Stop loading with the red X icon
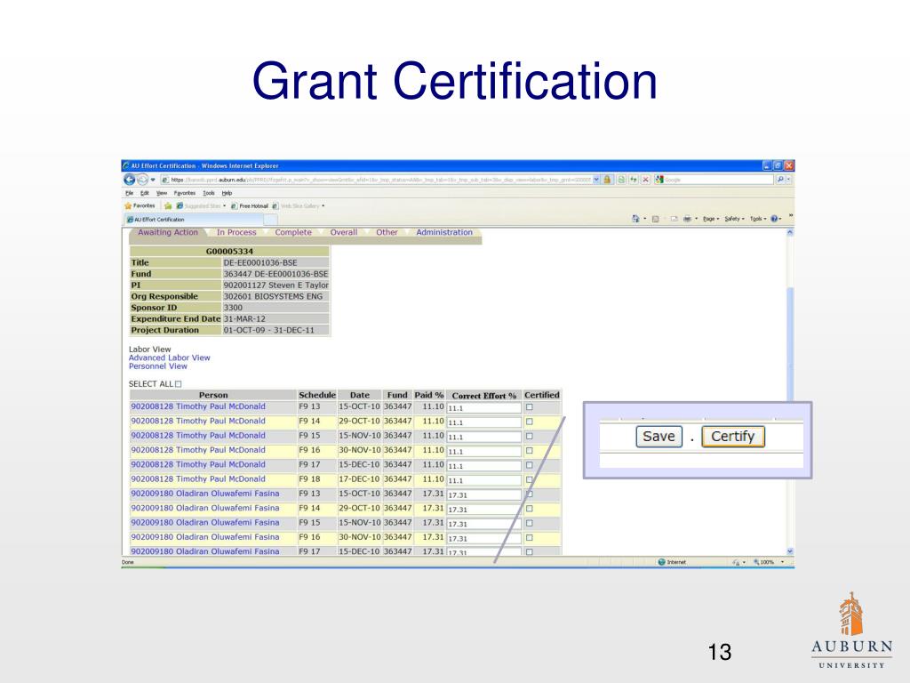This screenshot has width=910, height=683. coord(645,180)
